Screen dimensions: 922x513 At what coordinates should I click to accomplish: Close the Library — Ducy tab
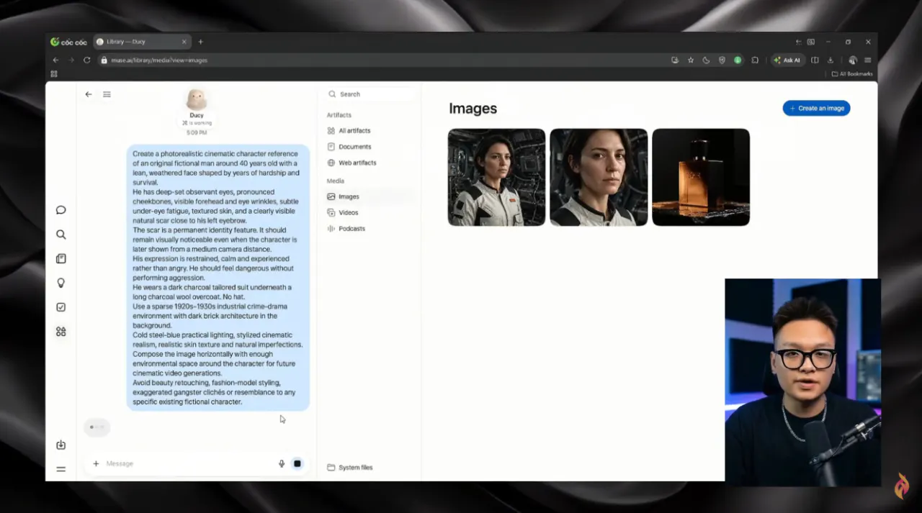pyautogui.click(x=184, y=42)
